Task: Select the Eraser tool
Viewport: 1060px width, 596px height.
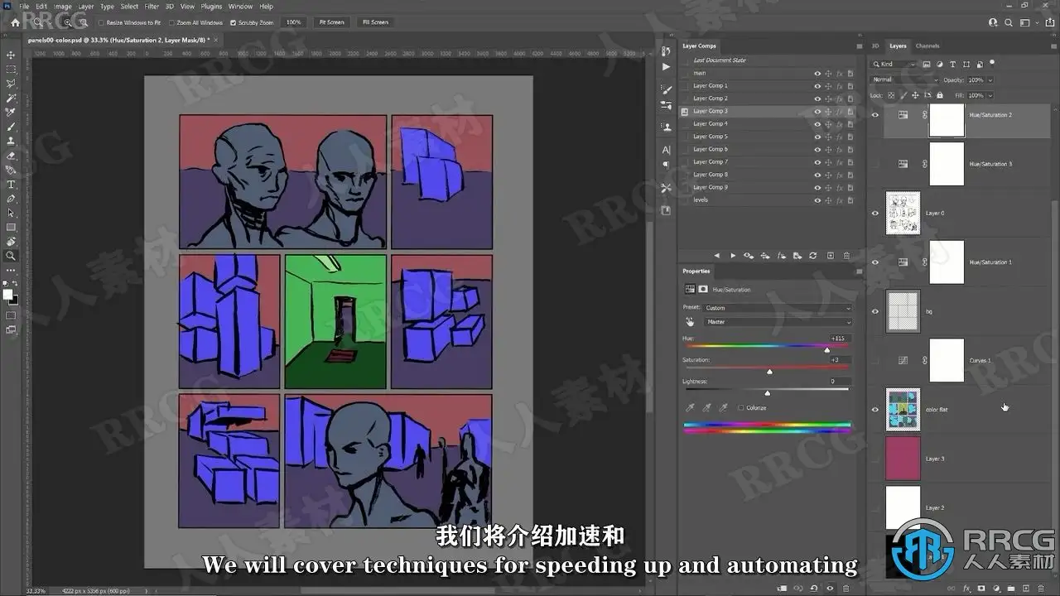Action: coord(11,156)
